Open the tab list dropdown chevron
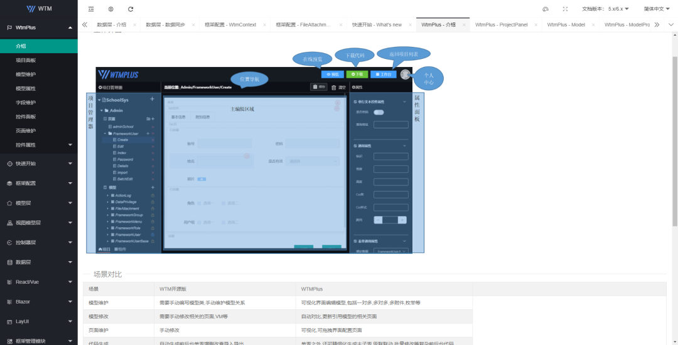Screen dimensions: 678x345 click(671, 24)
